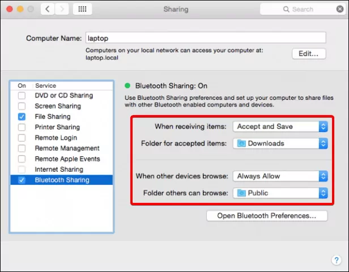
Task: Select DVD or CD Sharing service row
Action: click(x=62, y=96)
